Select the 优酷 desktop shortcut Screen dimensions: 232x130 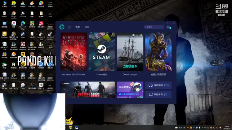pyautogui.click(x=14, y=25)
